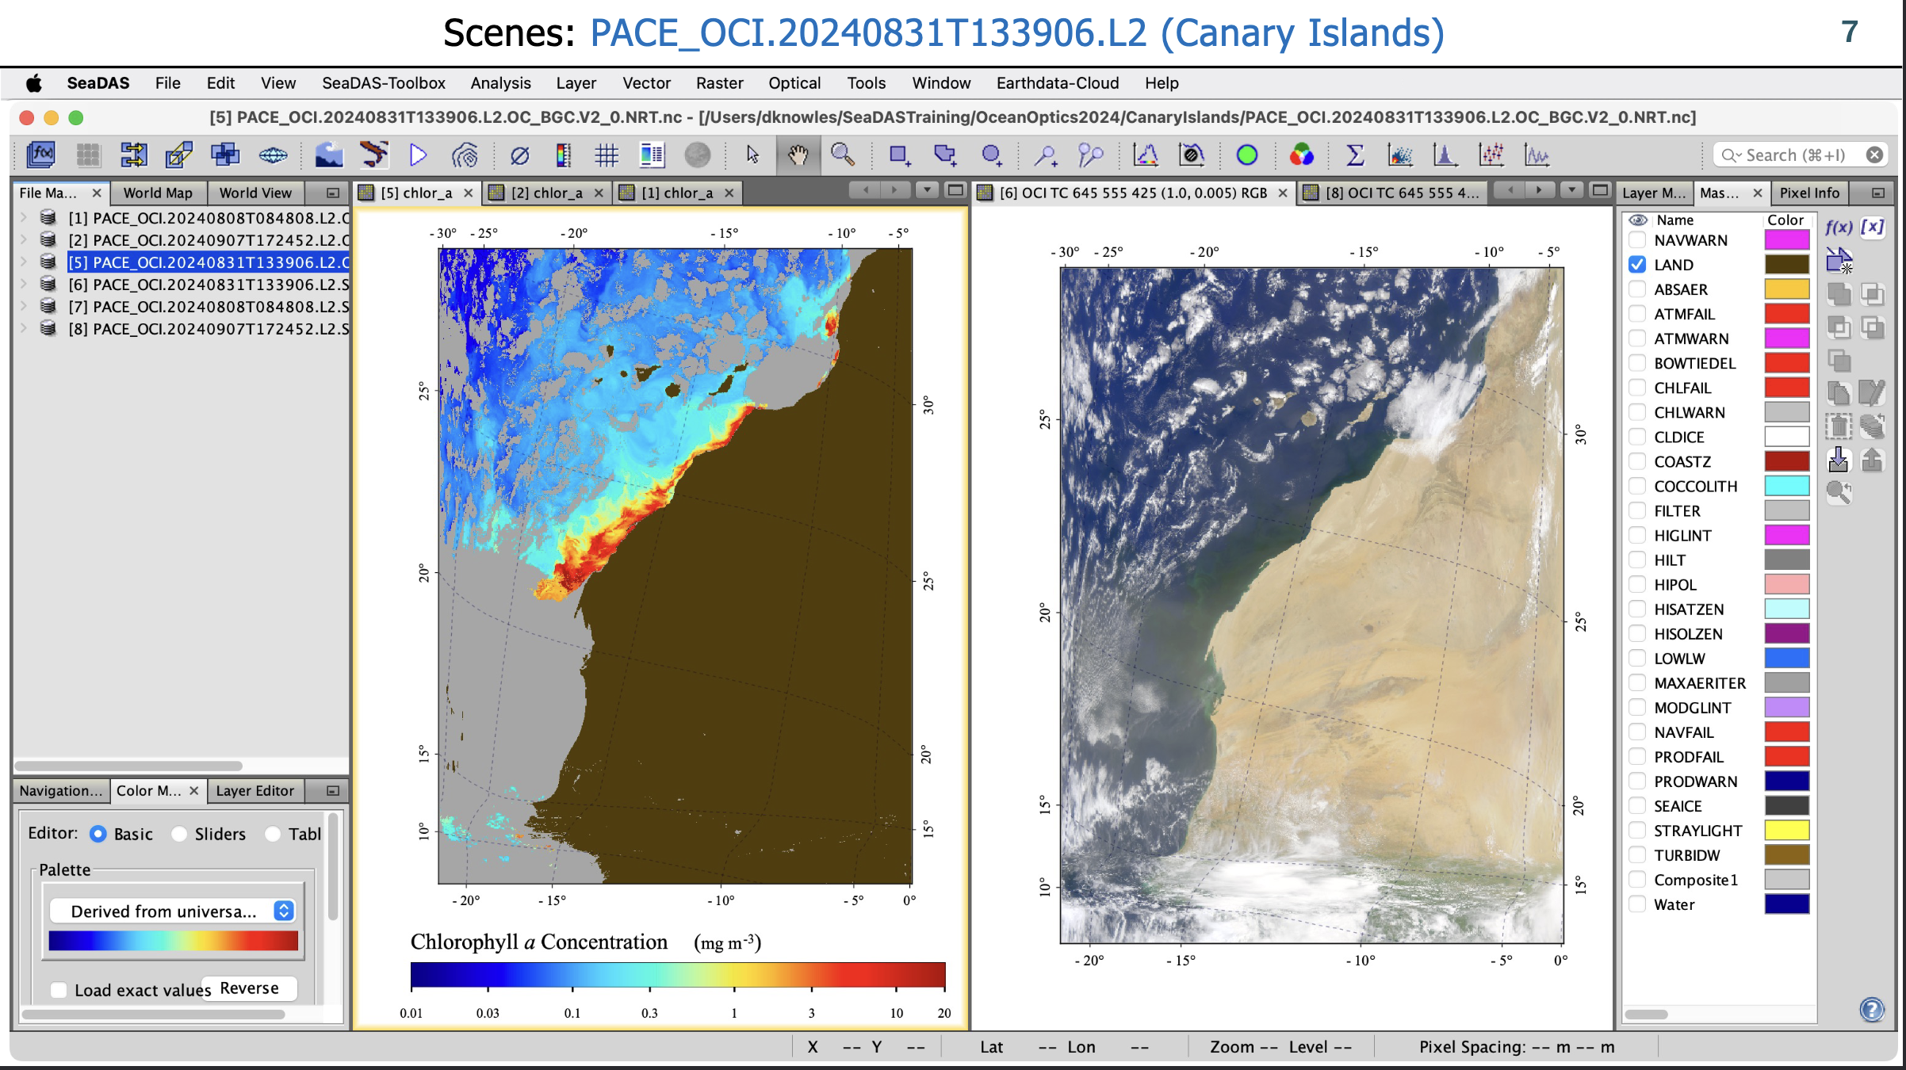Click the pin placing tool
The height and width of the screenshot is (1070, 1906).
point(1046,155)
